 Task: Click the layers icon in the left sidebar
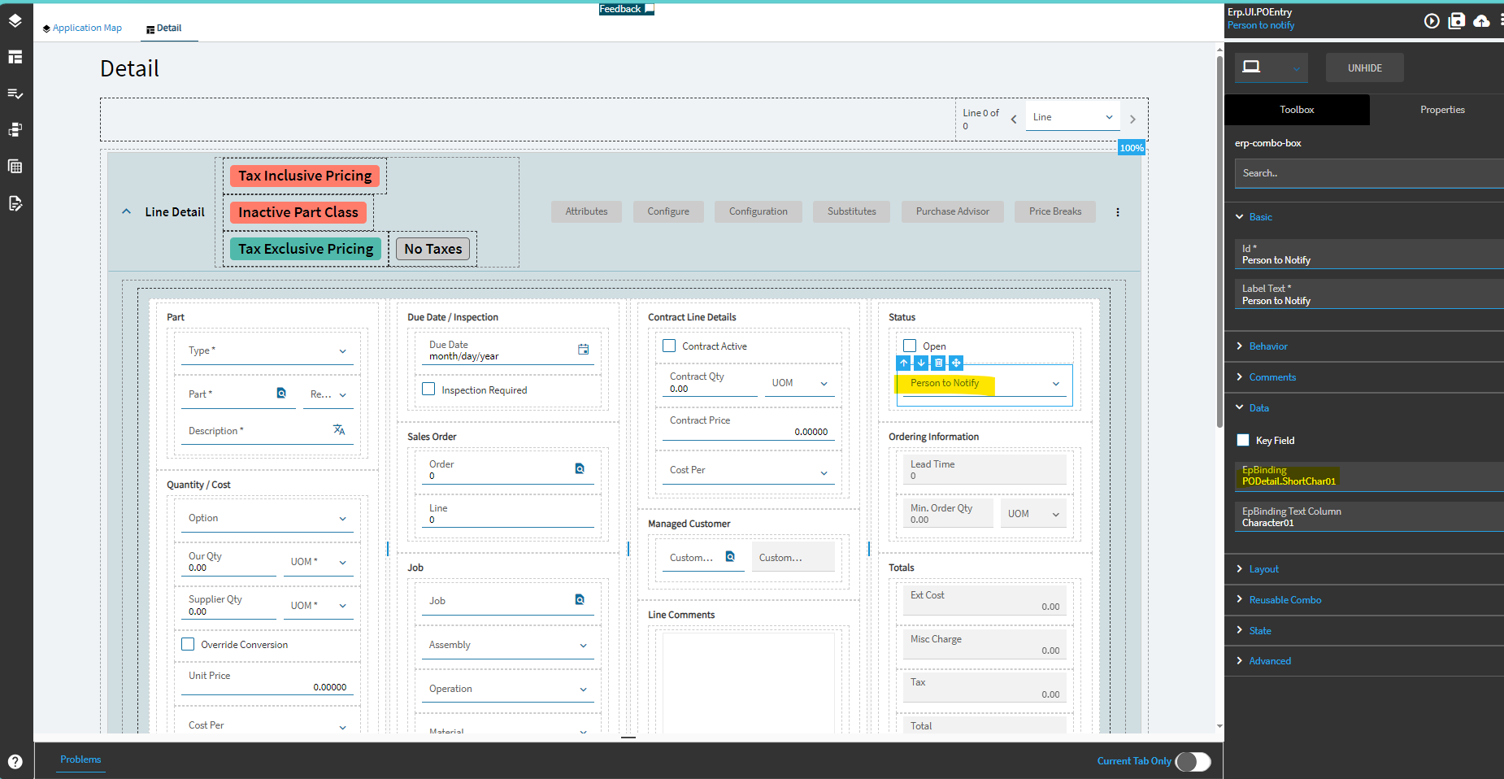(15, 20)
